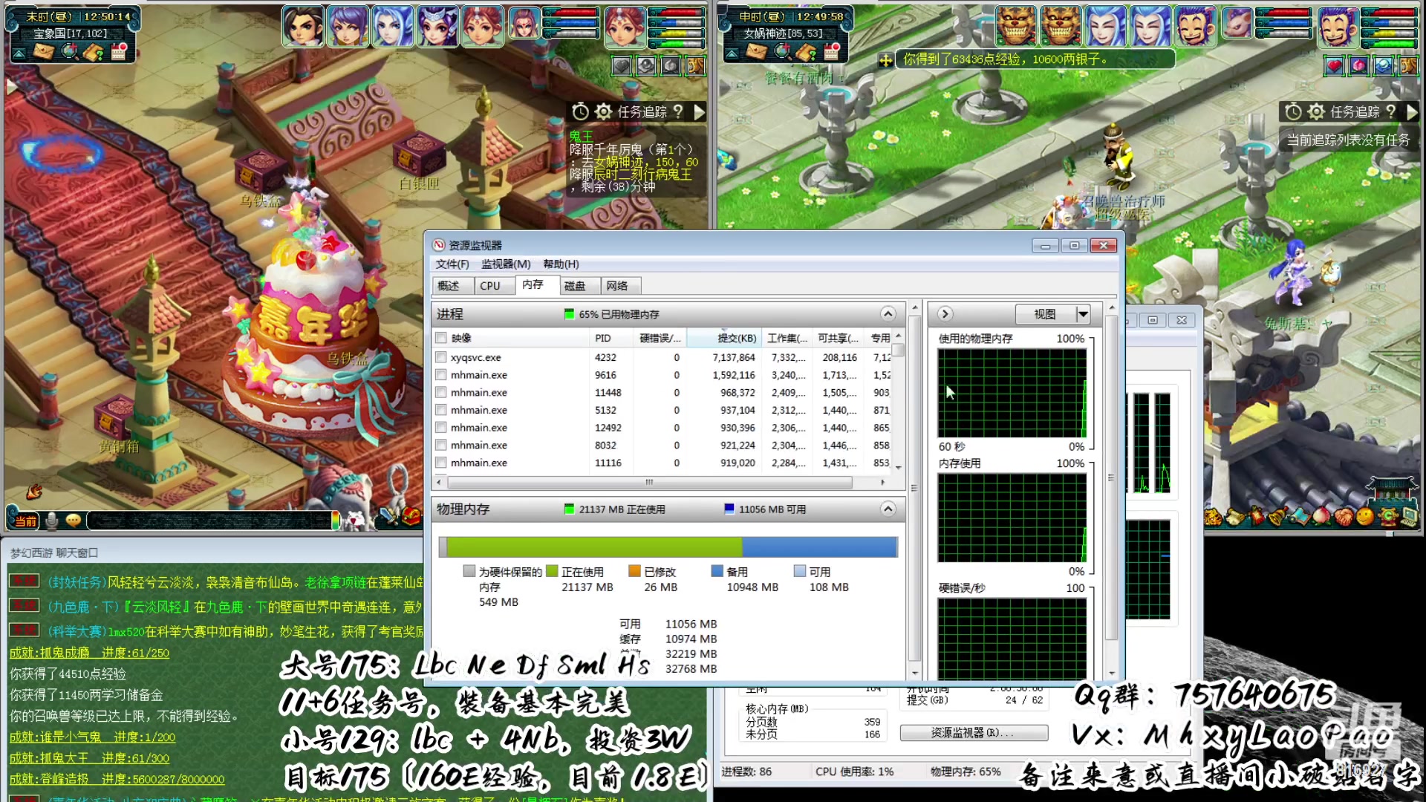Open mail icon in 女娲神迹 game window
The width and height of the screenshot is (1426, 802).
coord(757,51)
